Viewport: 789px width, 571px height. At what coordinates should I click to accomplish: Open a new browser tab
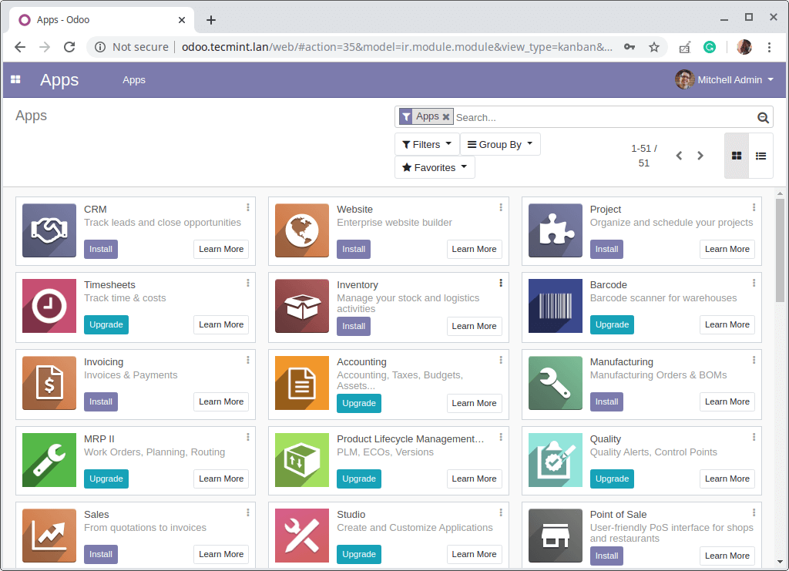(211, 20)
